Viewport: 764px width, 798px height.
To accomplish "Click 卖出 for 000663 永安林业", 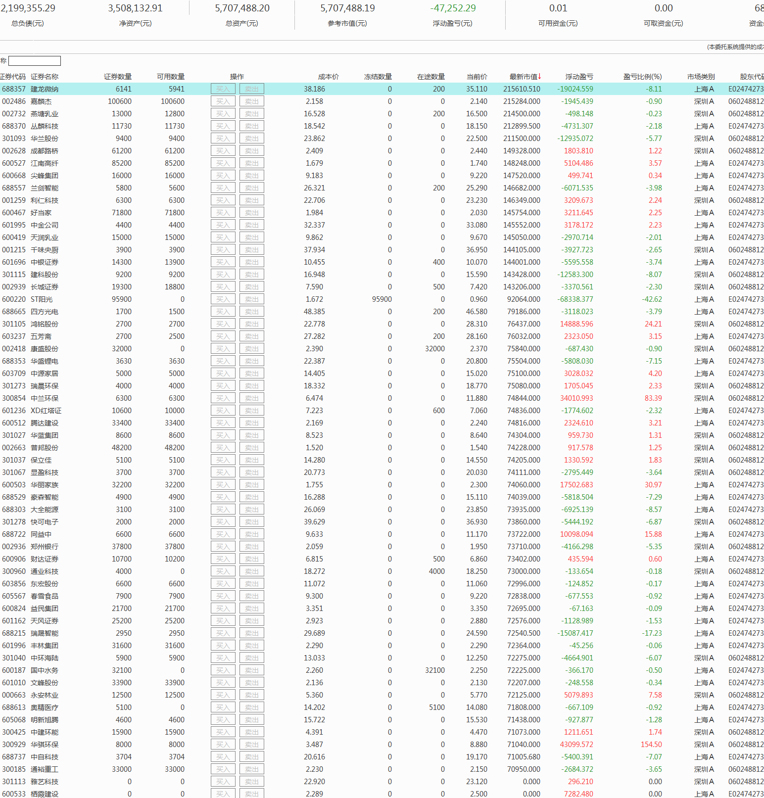I will [252, 695].
